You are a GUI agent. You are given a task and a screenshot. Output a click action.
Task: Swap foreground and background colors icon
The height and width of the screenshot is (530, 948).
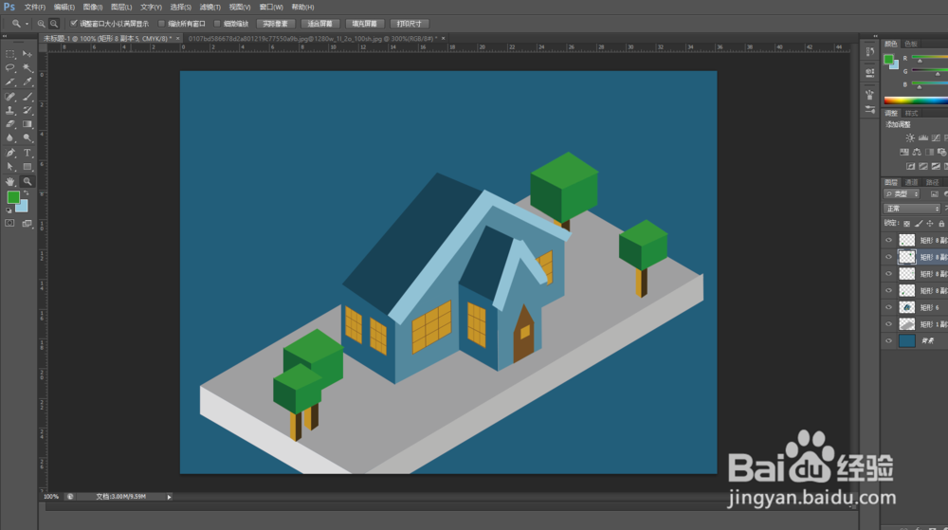(x=26, y=193)
